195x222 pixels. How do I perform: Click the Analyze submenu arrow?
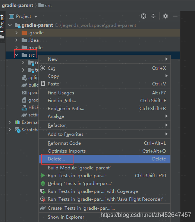pos(167,116)
